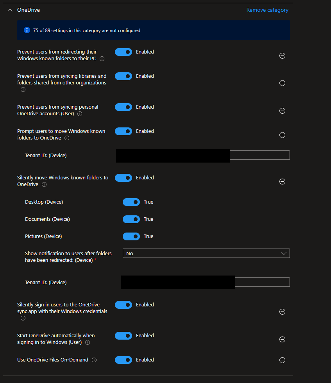Click the 'Remove category' link

267,10
